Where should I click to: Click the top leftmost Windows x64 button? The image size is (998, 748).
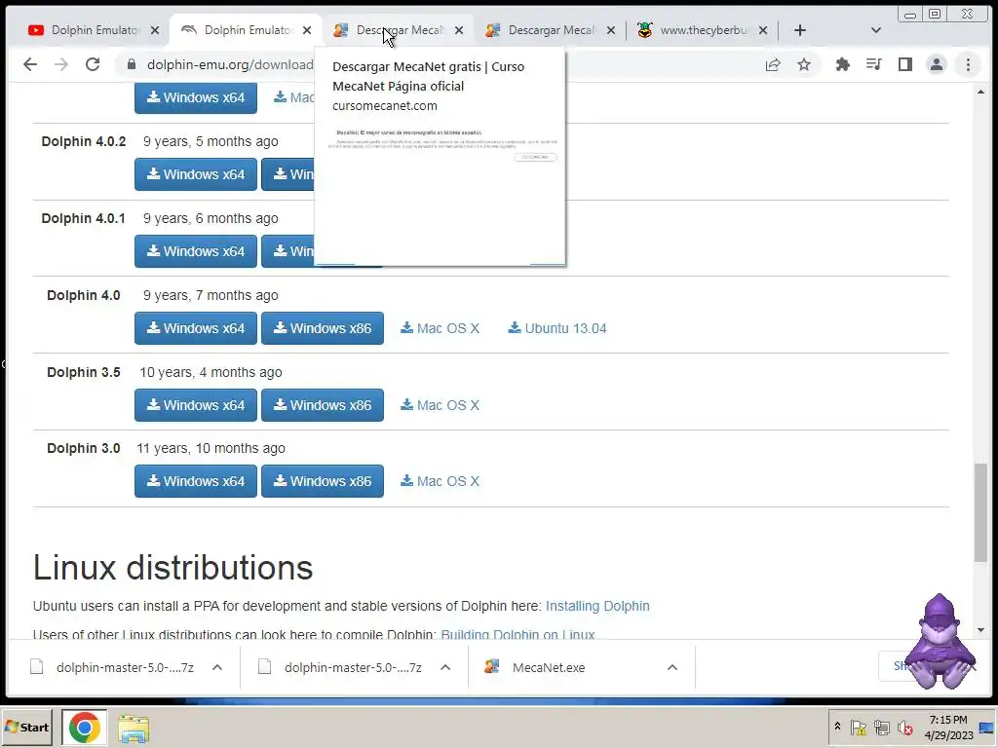click(x=195, y=98)
